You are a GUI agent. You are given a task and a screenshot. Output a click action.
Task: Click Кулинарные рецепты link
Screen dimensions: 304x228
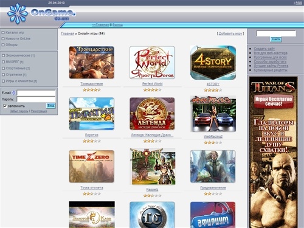coord(271,70)
